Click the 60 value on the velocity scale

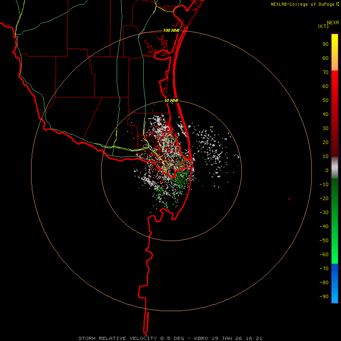[x=325, y=86]
